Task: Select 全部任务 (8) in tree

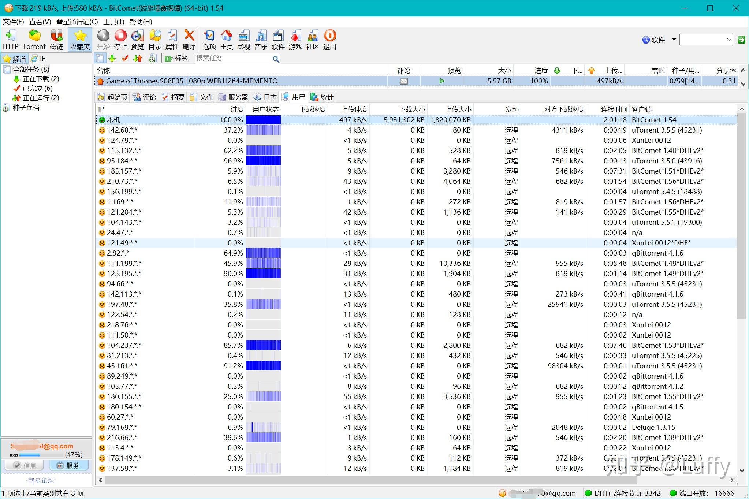Action: 31,69
